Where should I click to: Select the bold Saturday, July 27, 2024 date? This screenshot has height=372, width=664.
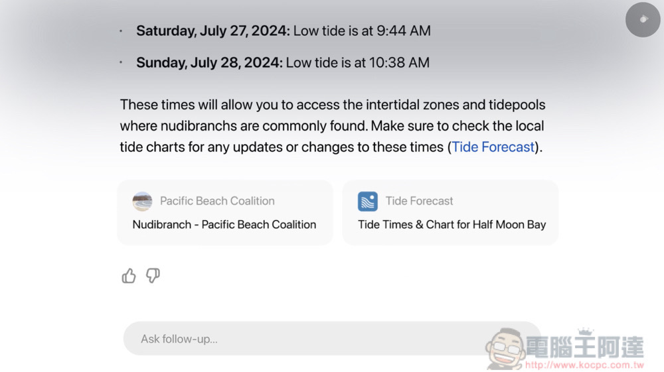pyautogui.click(x=213, y=31)
